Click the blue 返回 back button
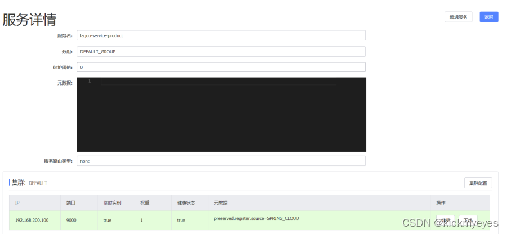This screenshot has width=507, height=234. coord(488,17)
